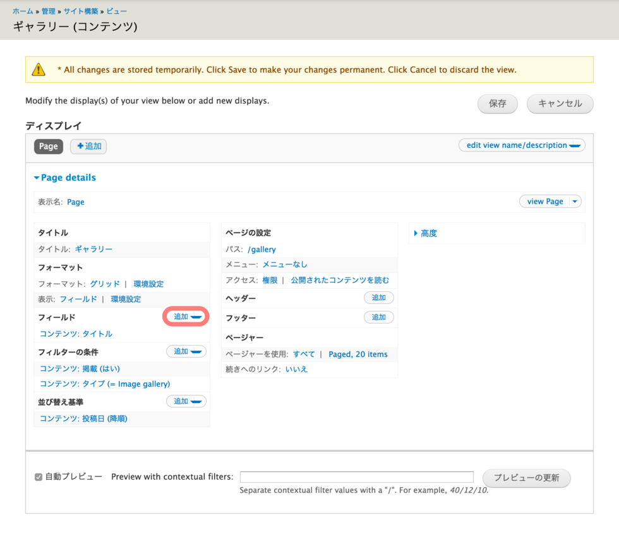This screenshot has width=619, height=539.
Task: Add a filter via フィルターの条件 追加
Action: pos(186,351)
